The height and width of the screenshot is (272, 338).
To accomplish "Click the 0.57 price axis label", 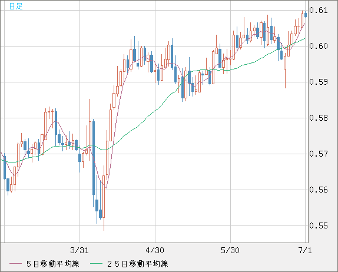I will coord(319,154).
